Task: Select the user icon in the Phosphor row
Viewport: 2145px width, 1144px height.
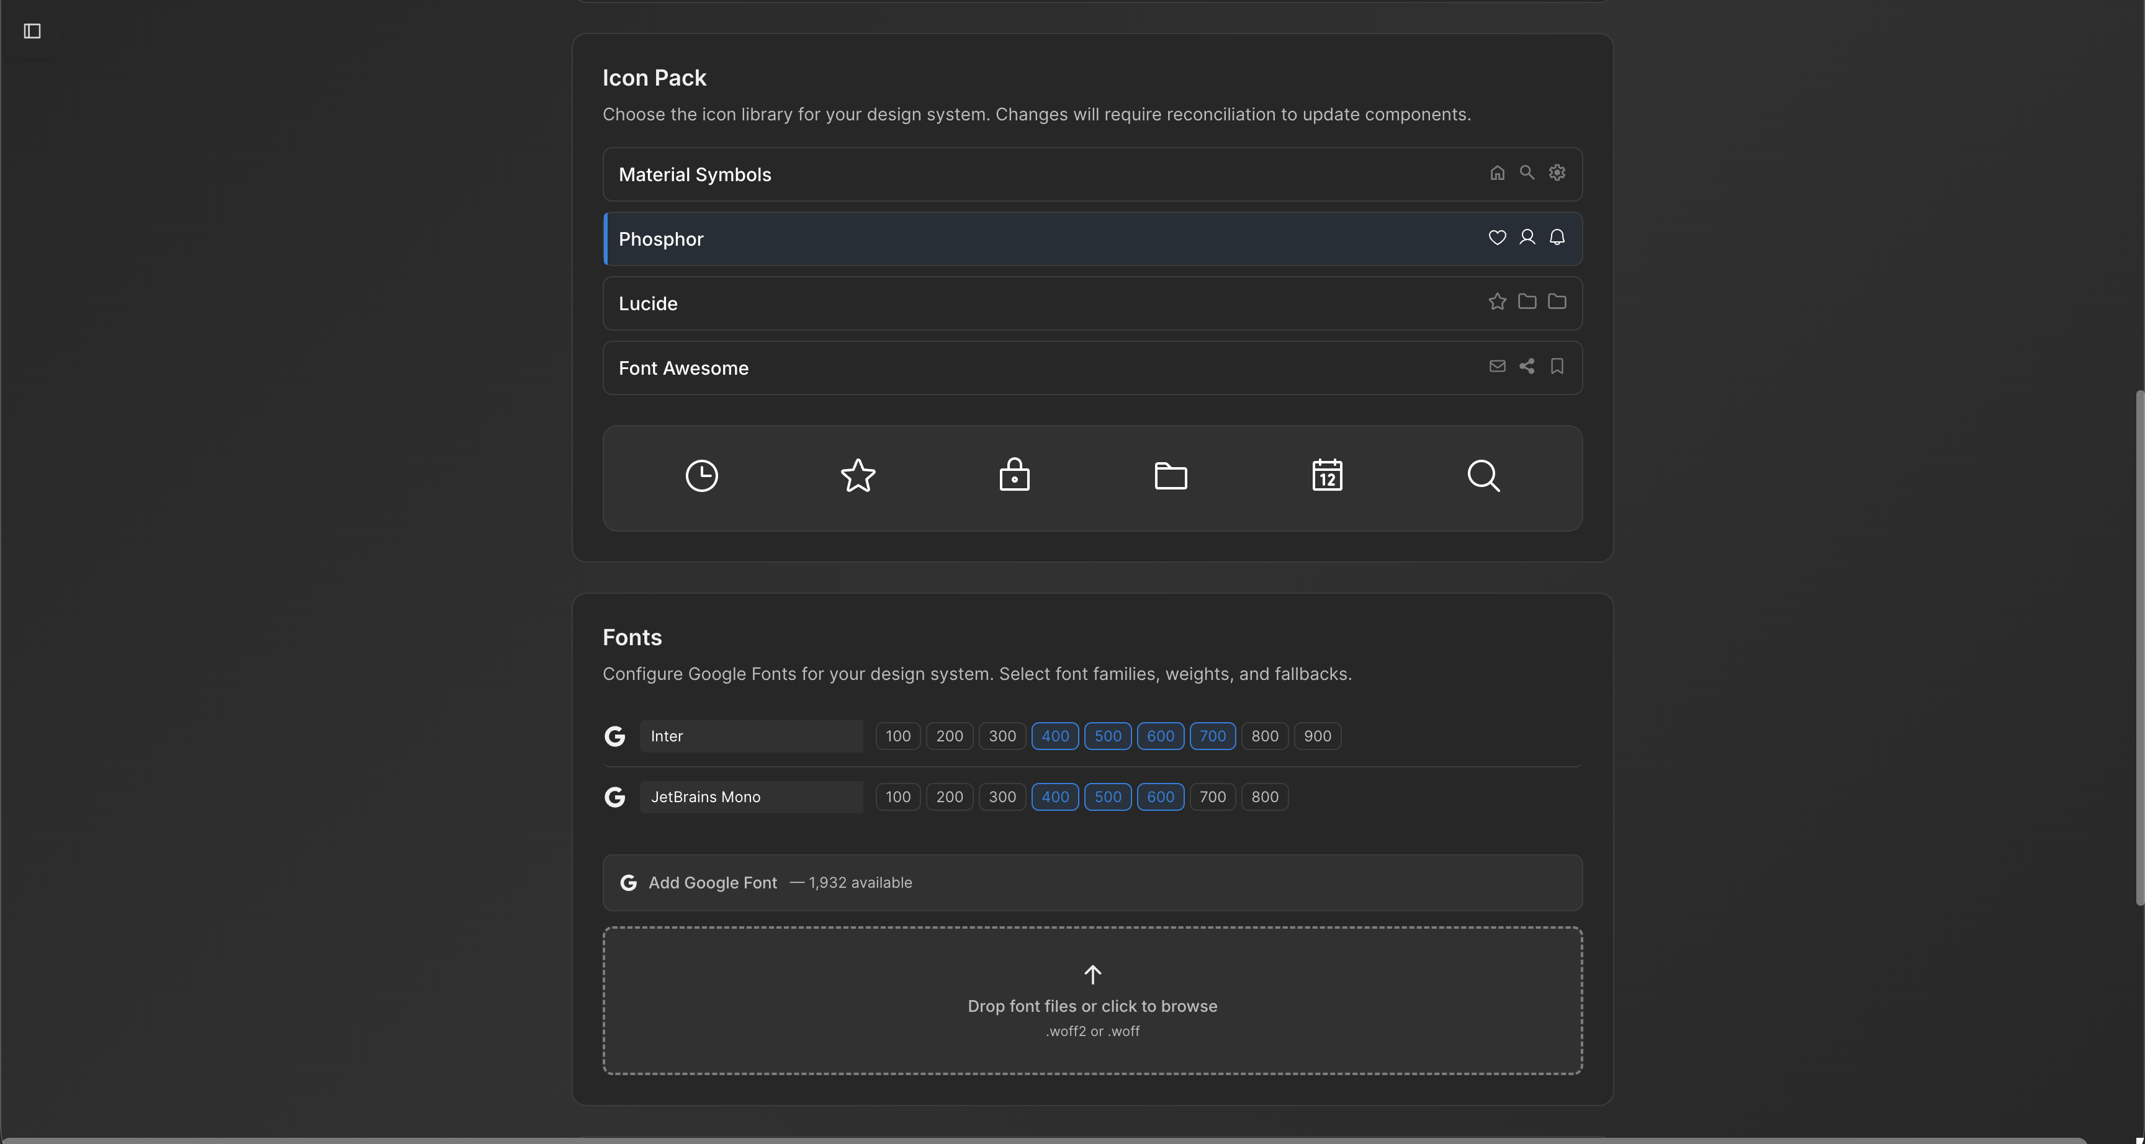Action: [x=1526, y=237]
